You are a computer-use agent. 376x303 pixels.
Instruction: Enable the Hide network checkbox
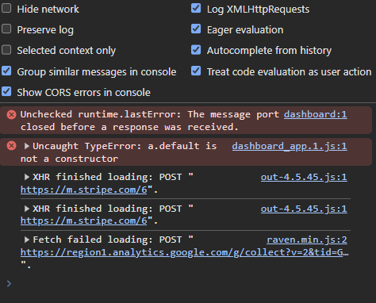point(6,8)
